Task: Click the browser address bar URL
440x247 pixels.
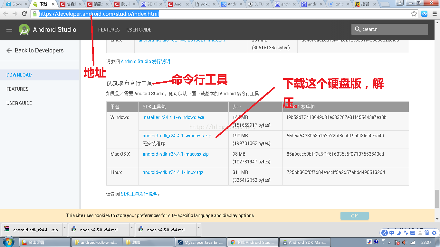Action: [x=99, y=14]
